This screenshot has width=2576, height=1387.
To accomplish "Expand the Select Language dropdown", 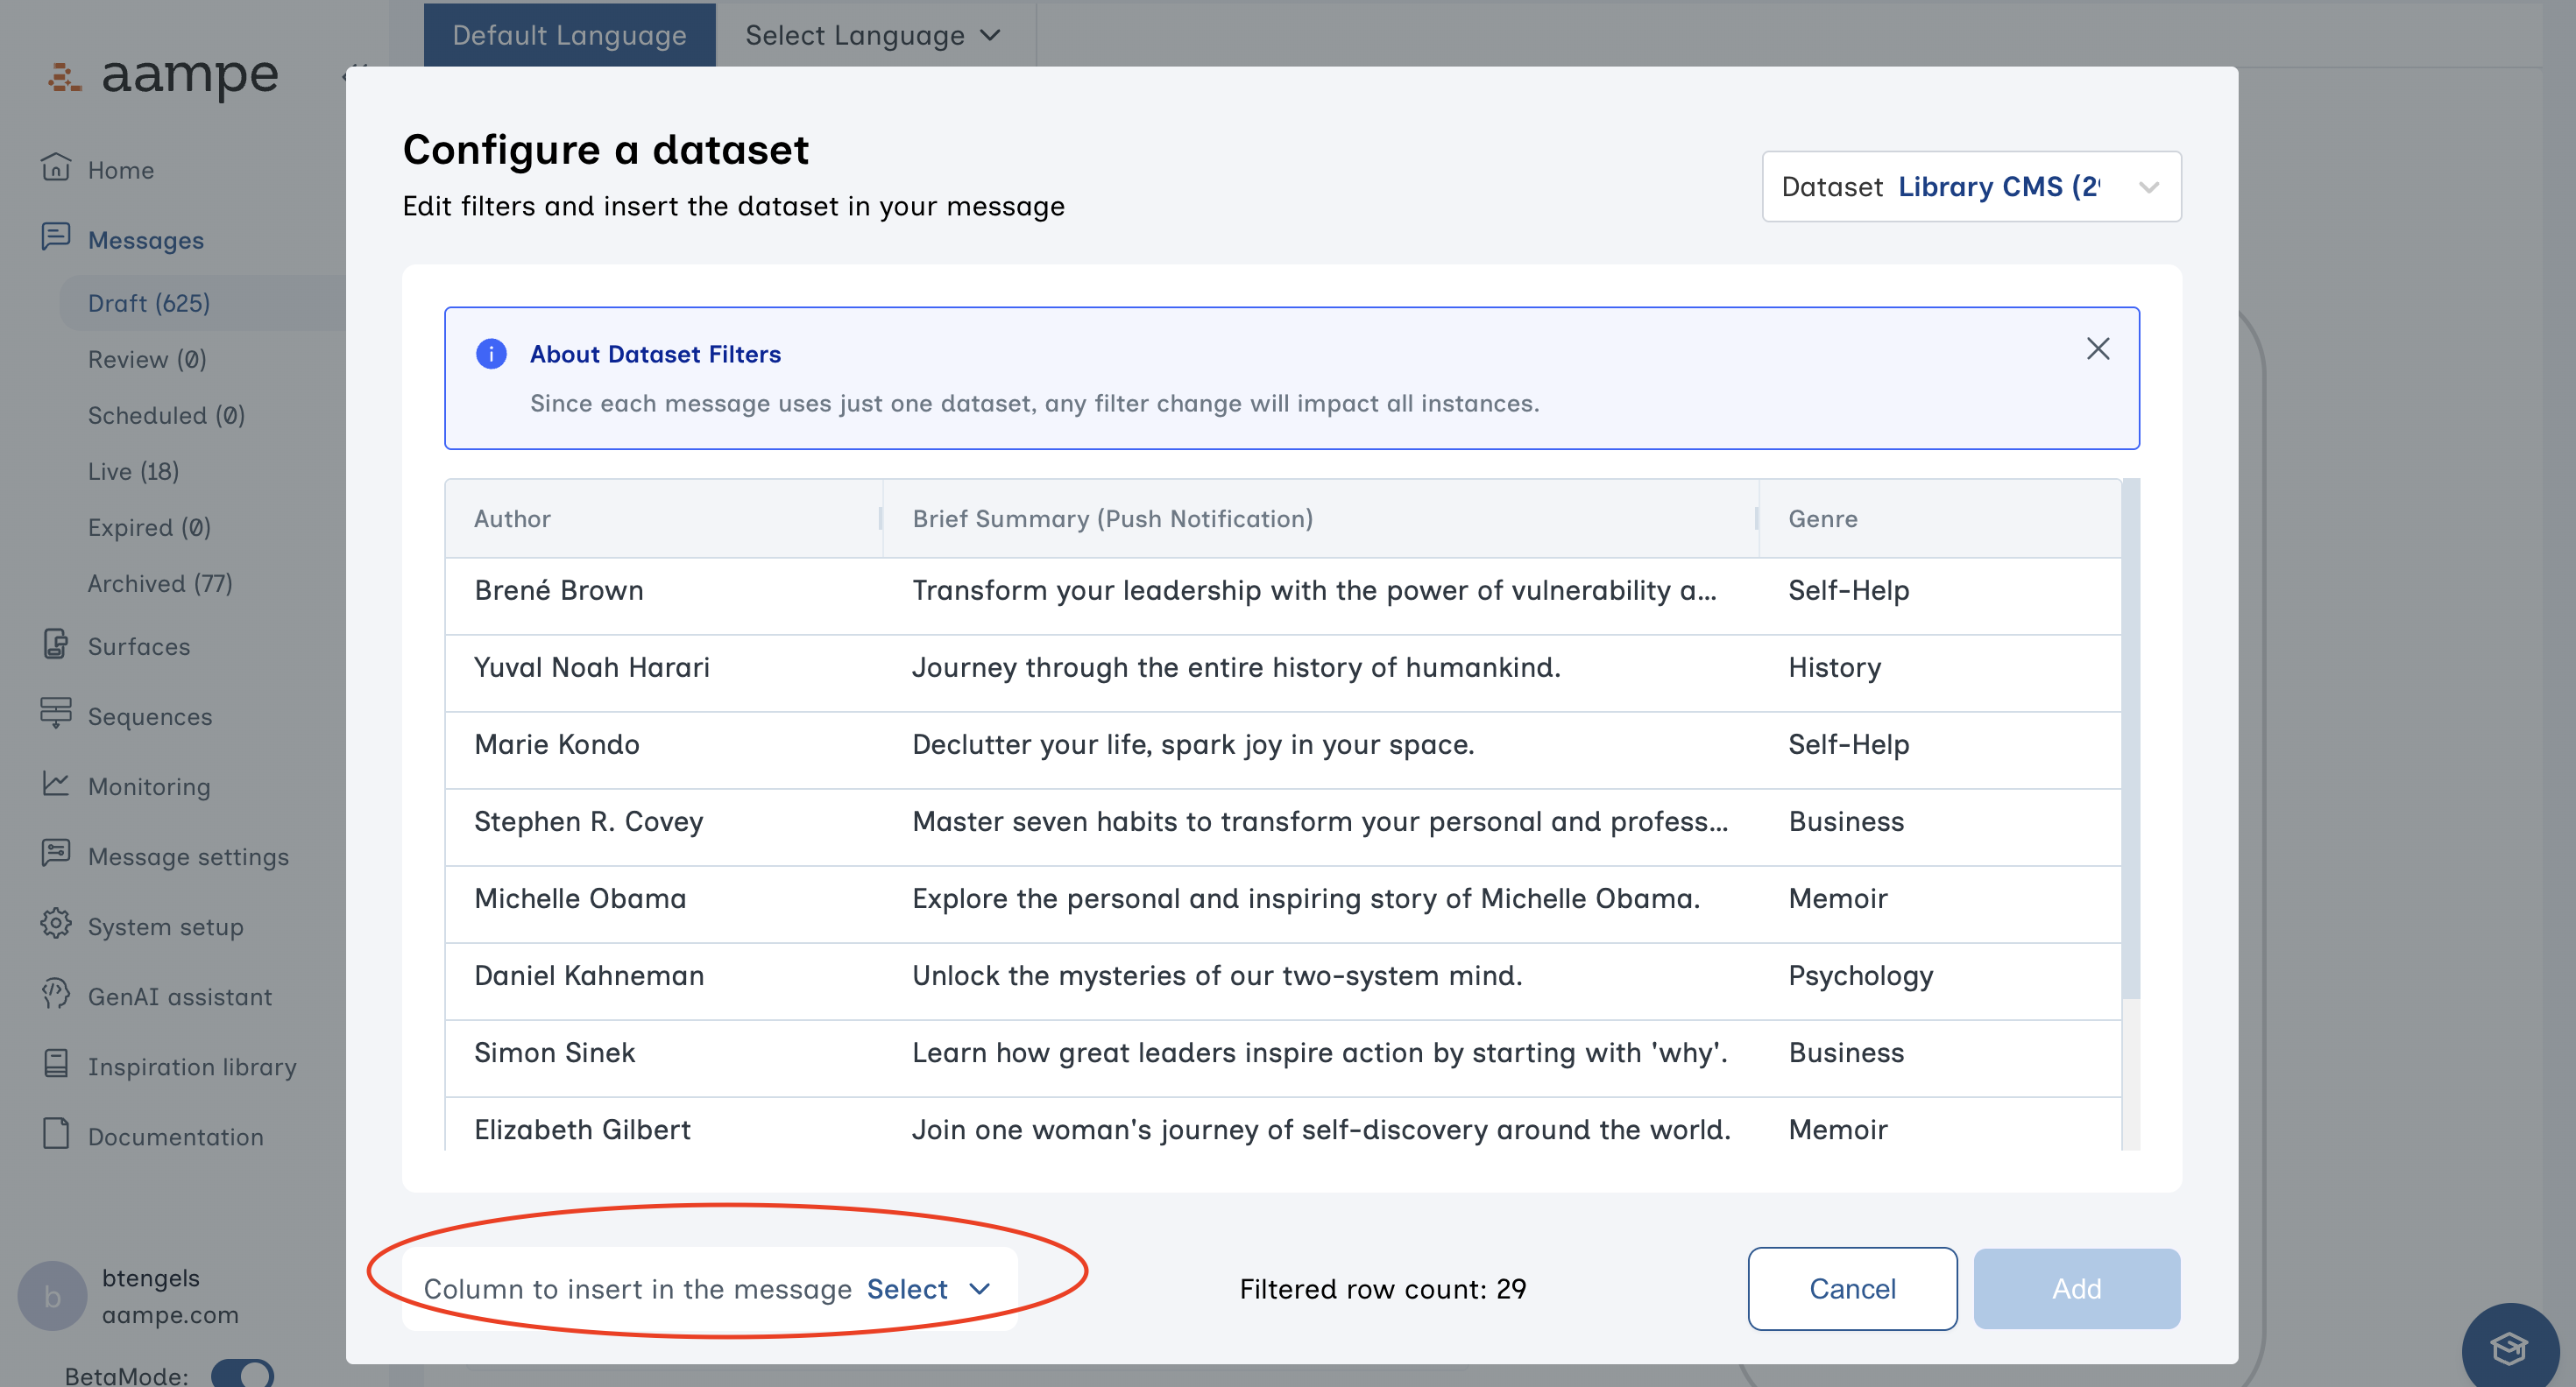I will 873,35.
